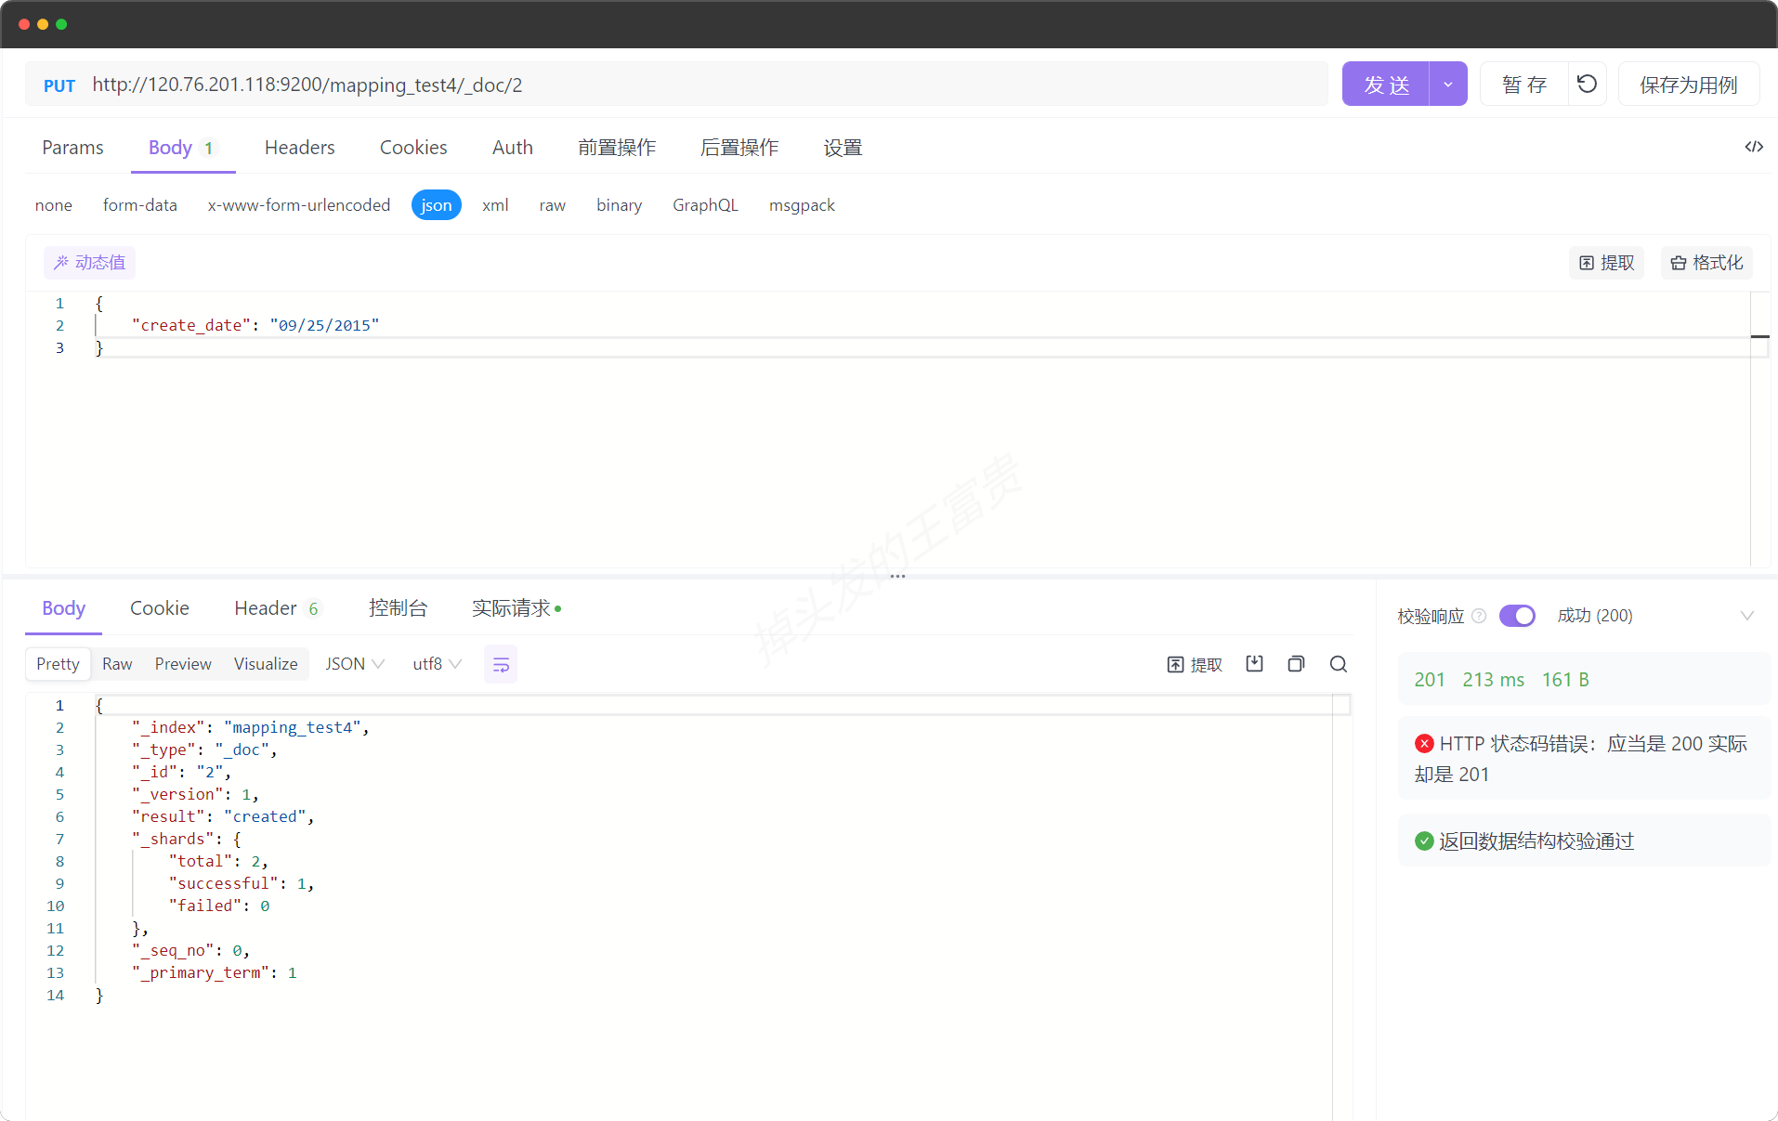The height and width of the screenshot is (1121, 1778).
Task: Switch to the request Body tab
Action: tap(182, 148)
